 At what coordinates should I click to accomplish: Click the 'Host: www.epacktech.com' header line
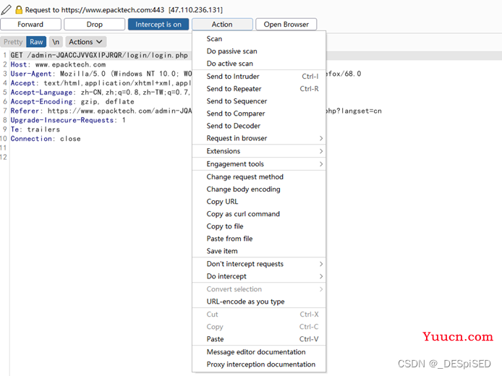(58, 64)
